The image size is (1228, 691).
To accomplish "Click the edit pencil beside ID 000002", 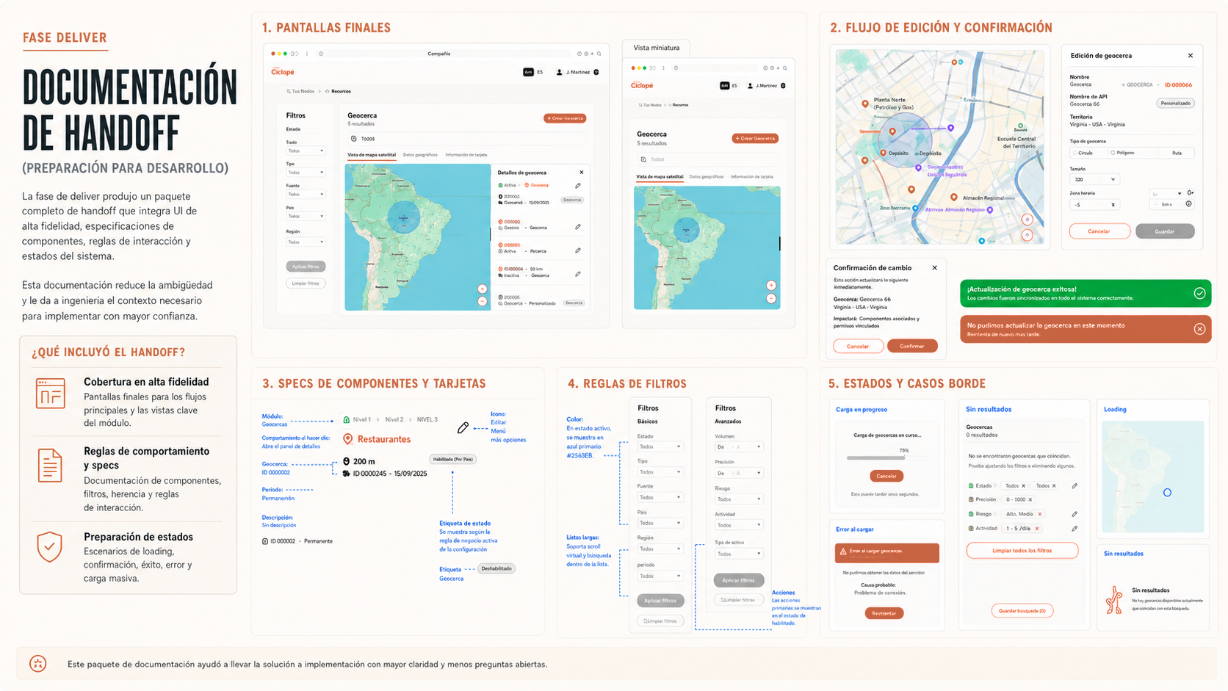I will click(x=578, y=227).
